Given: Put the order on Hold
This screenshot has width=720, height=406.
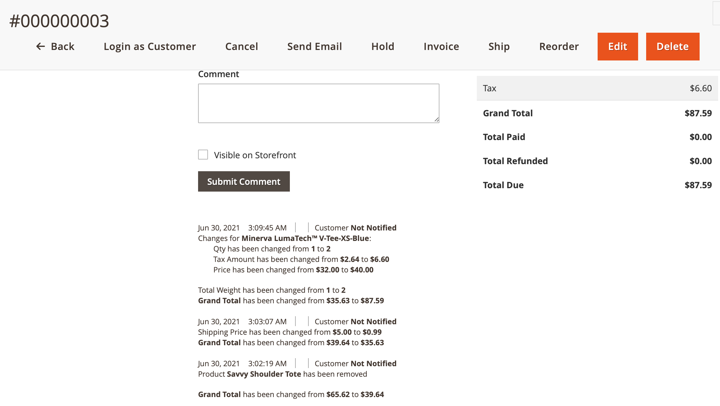Looking at the screenshot, I should pos(383,47).
